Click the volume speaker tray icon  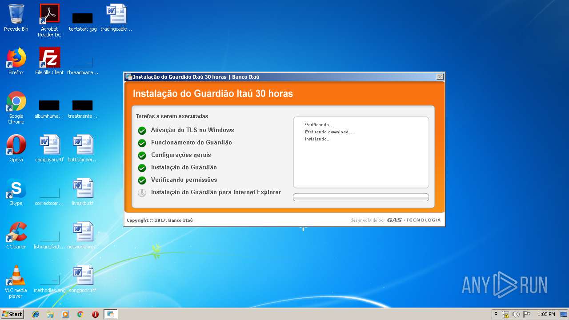[x=516, y=314]
